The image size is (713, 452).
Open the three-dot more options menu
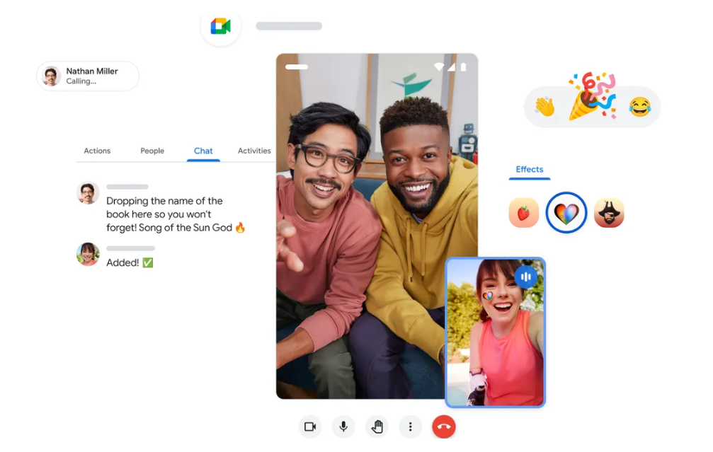pyautogui.click(x=411, y=427)
